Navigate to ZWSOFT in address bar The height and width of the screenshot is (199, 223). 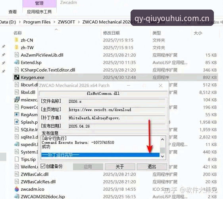click(x=66, y=22)
